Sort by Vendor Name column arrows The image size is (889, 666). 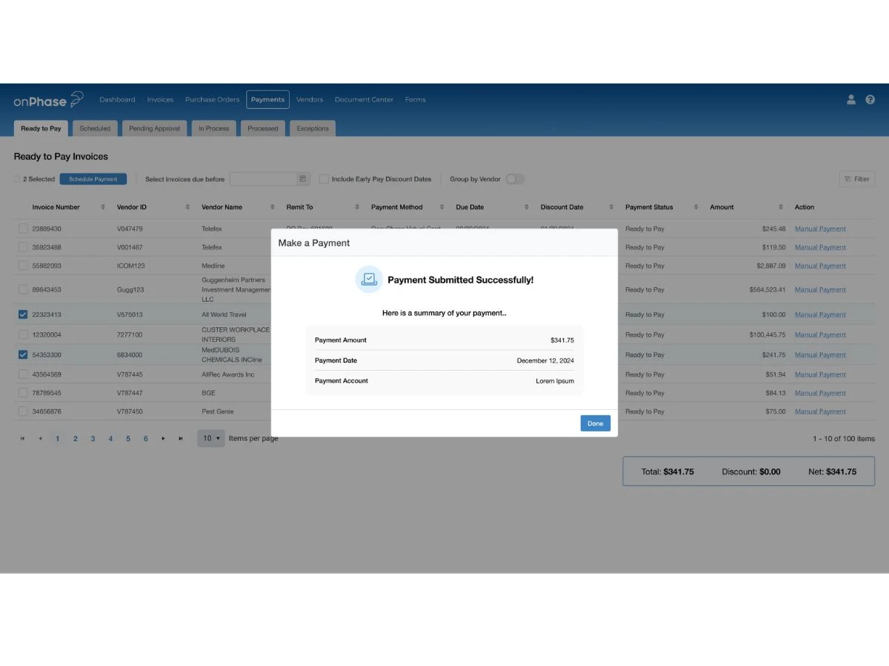[273, 207]
